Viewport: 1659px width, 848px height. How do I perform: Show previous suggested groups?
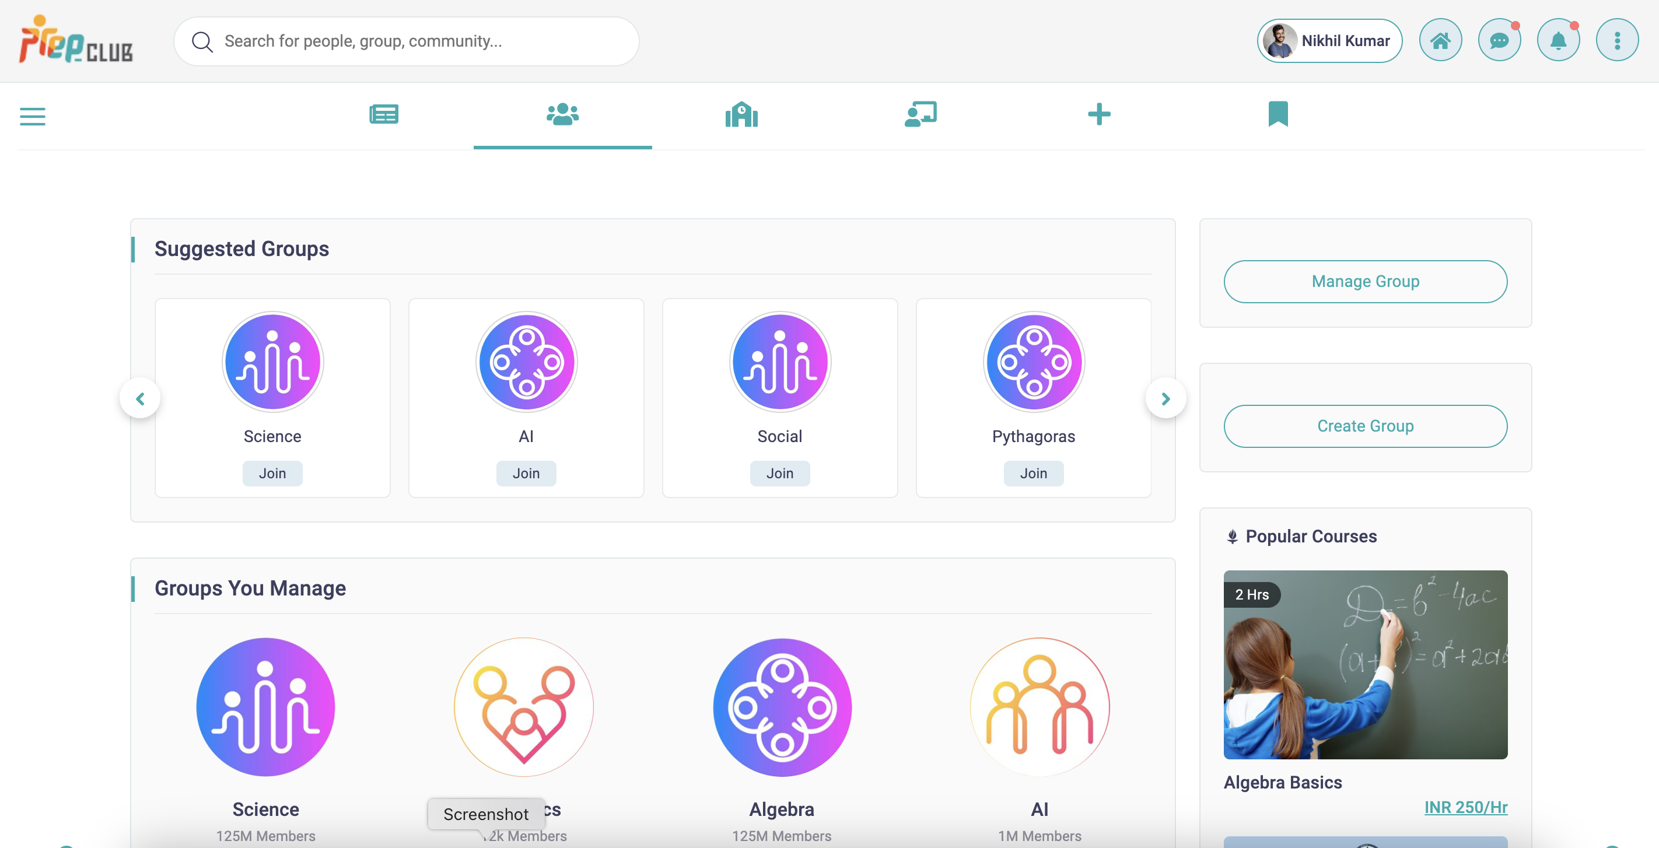pyautogui.click(x=140, y=398)
